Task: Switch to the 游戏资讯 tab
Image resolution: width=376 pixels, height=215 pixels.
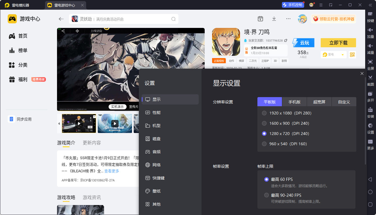Action: click(92, 198)
